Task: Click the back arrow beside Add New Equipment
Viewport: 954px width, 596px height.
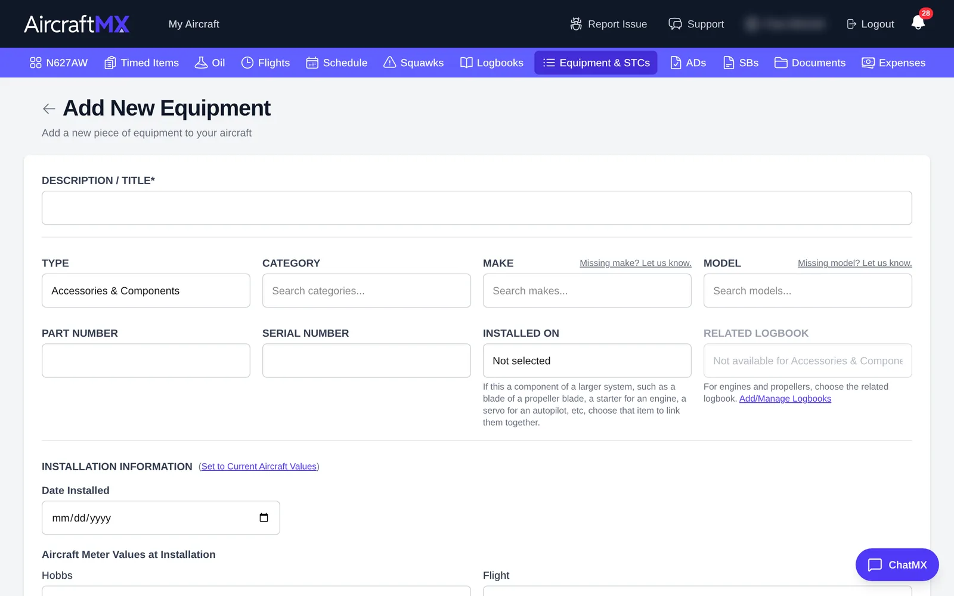Action: pos(49,108)
